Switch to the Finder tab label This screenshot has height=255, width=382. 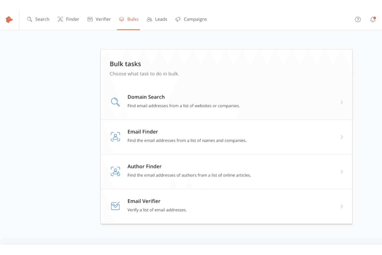tap(73, 19)
